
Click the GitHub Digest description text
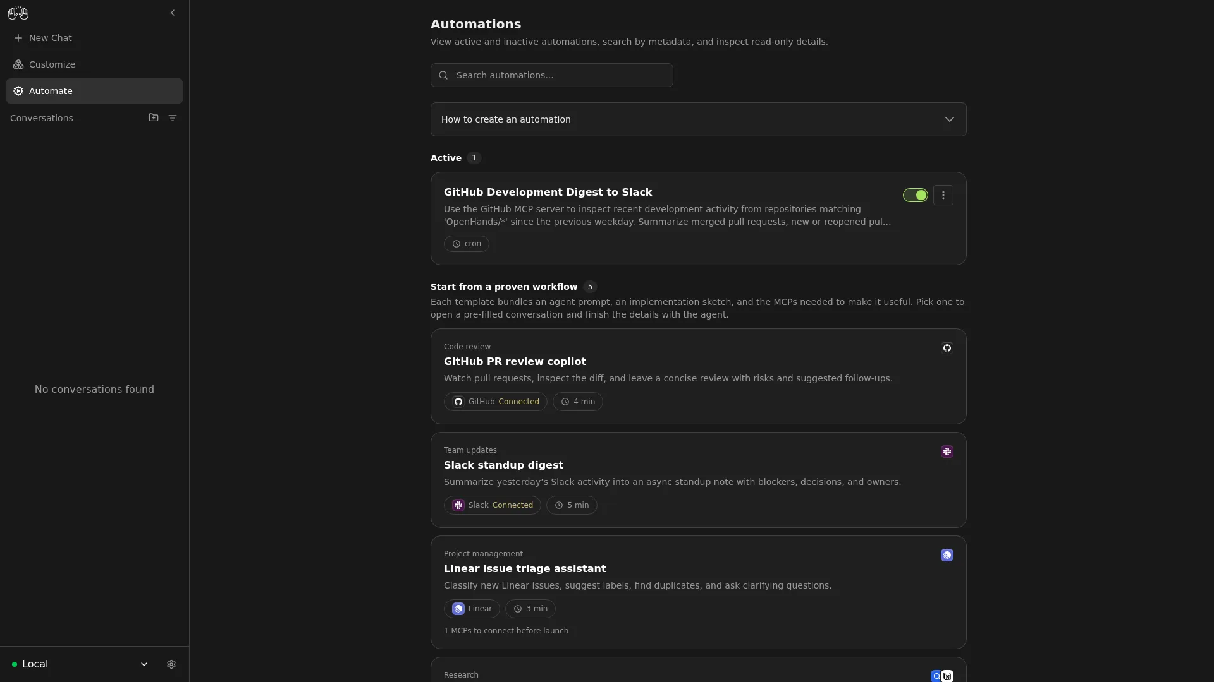[667, 215]
